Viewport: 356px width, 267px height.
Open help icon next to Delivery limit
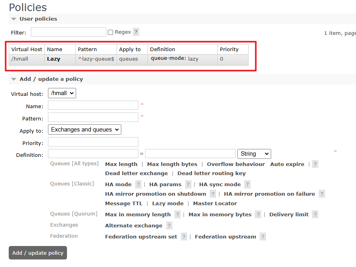315,215
